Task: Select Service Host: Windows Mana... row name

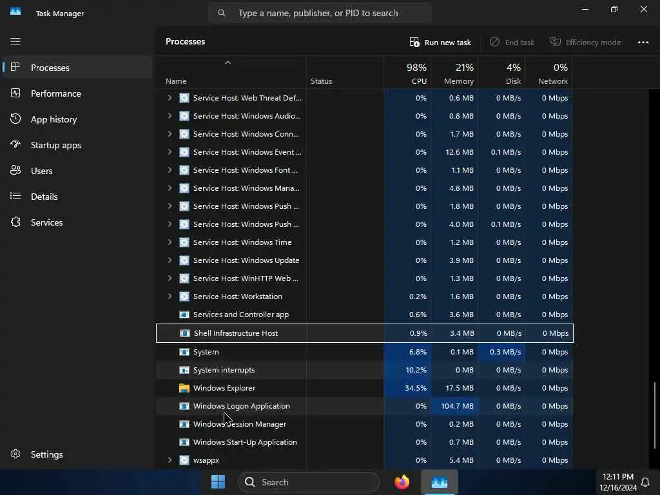Action: click(246, 188)
